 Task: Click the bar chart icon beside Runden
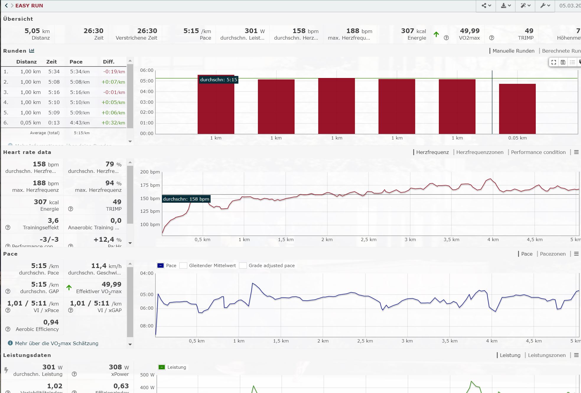coord(32,51)
